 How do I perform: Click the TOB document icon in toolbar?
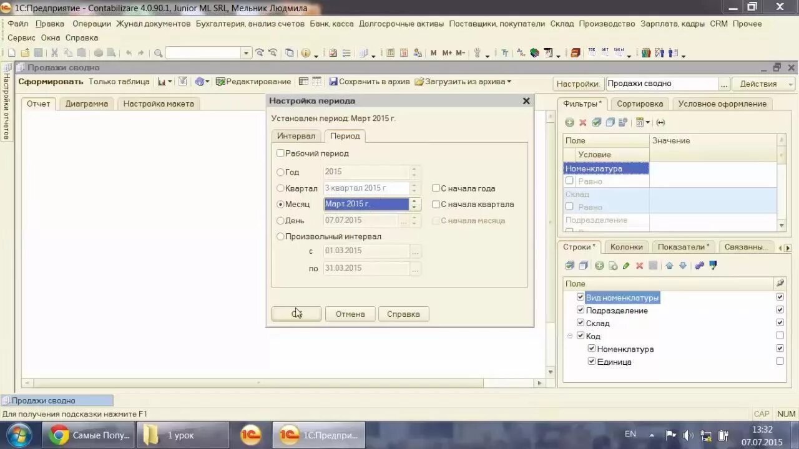click(x=591, y=52)
